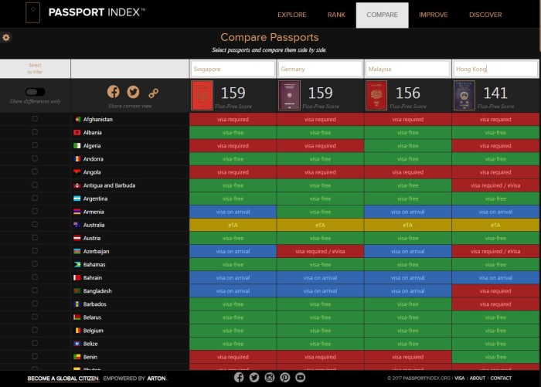Open the Improve menu
This screenshot has width=541, height=387.
(x=434, y=15)
